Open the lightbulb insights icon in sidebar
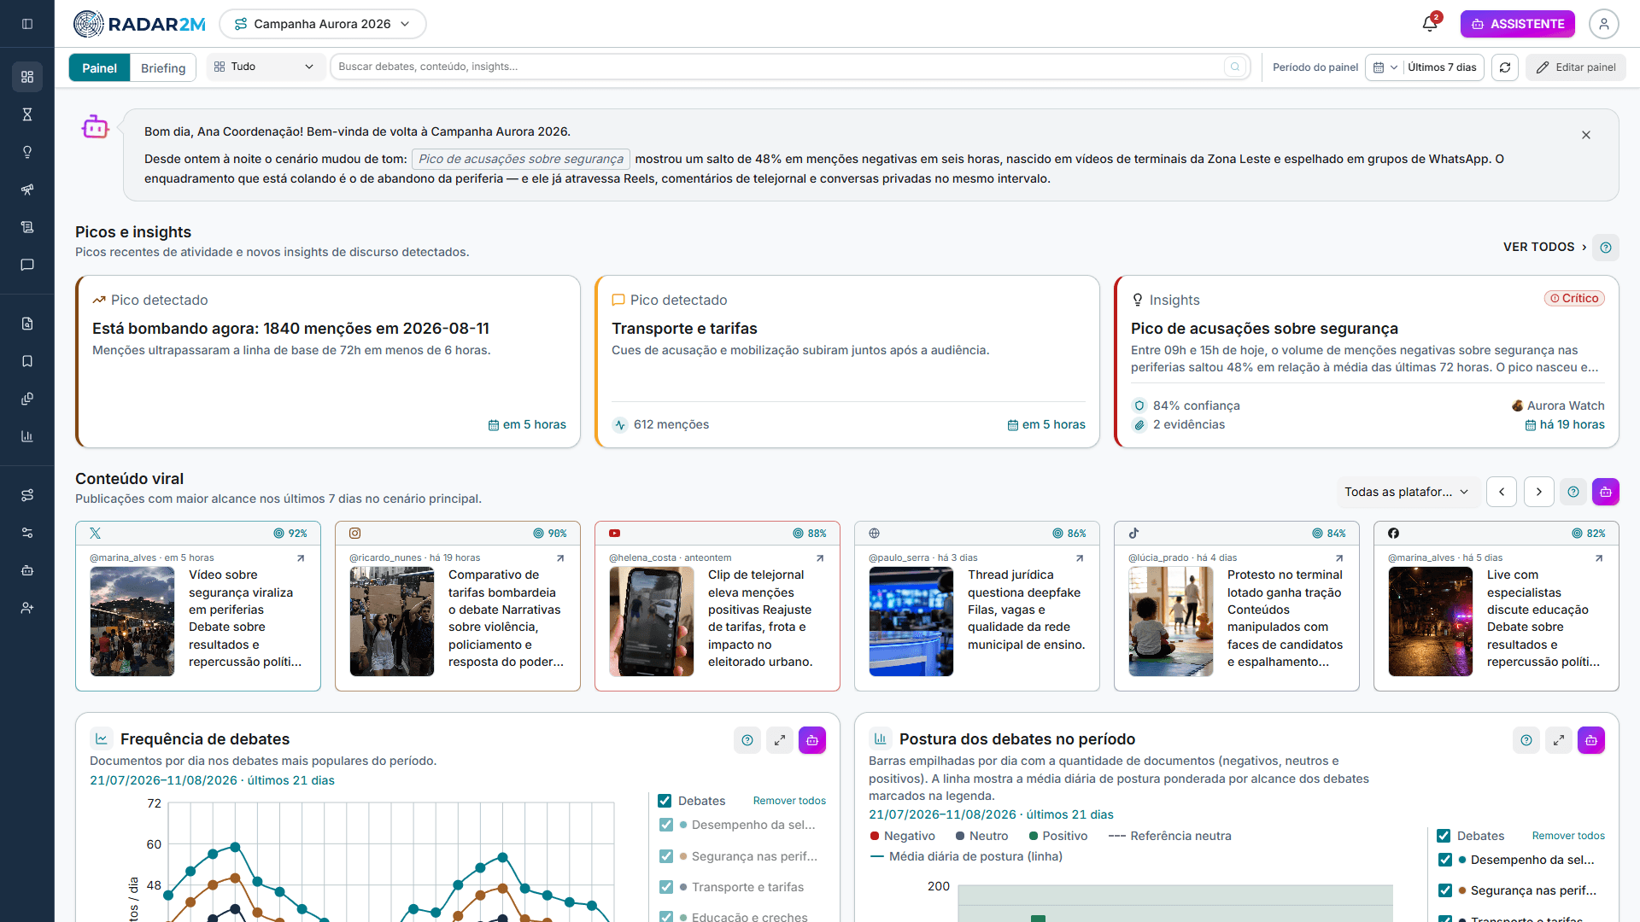1640x922 pixels. [27, 152]
